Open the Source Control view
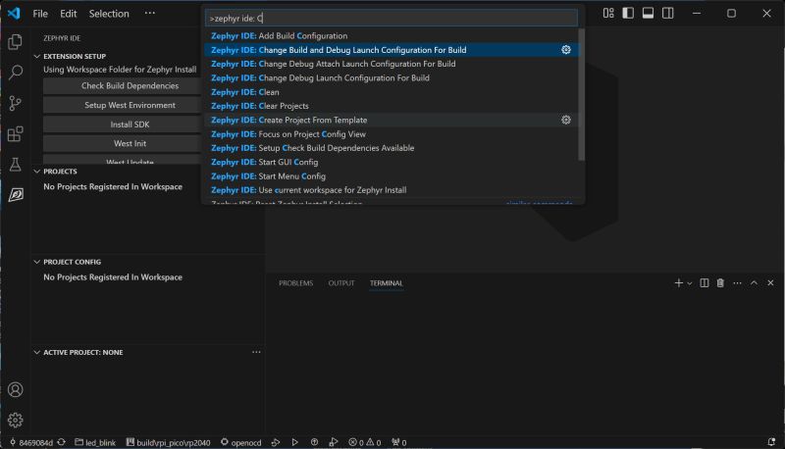Viewport: 785px width, 449px height. coord(15,103)
